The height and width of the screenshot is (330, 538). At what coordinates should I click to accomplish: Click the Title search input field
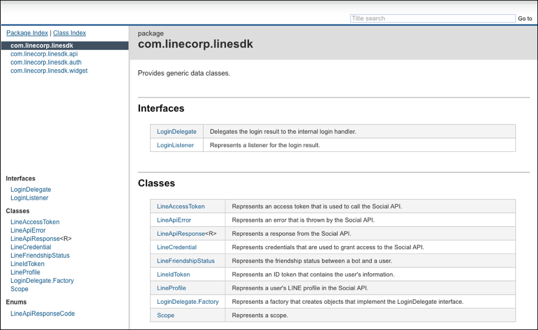click(432, 19)
